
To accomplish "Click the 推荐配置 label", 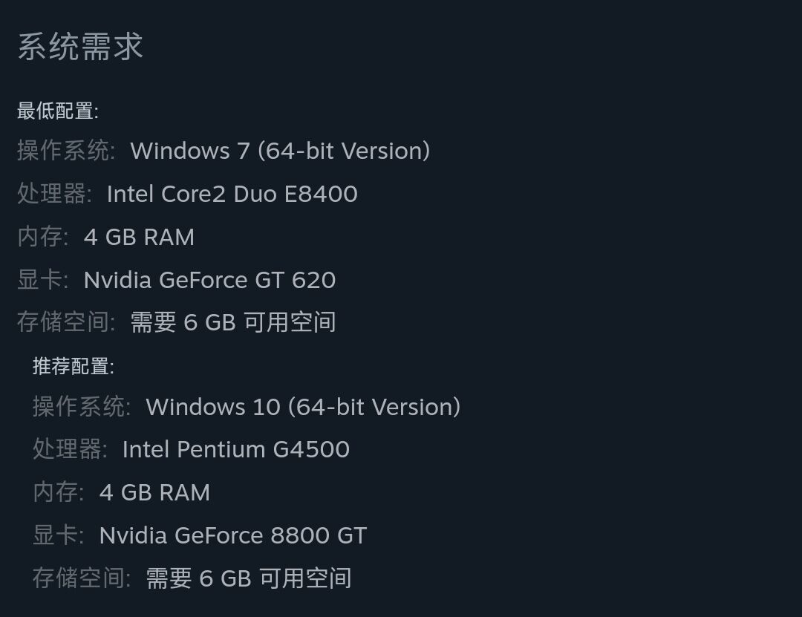I will pos(73,366).
